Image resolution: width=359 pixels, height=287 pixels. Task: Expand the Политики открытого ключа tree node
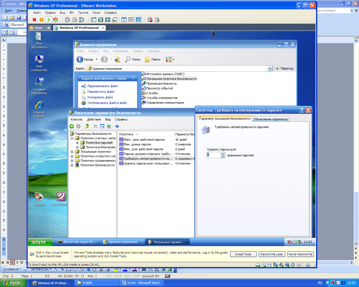(72, 156)
